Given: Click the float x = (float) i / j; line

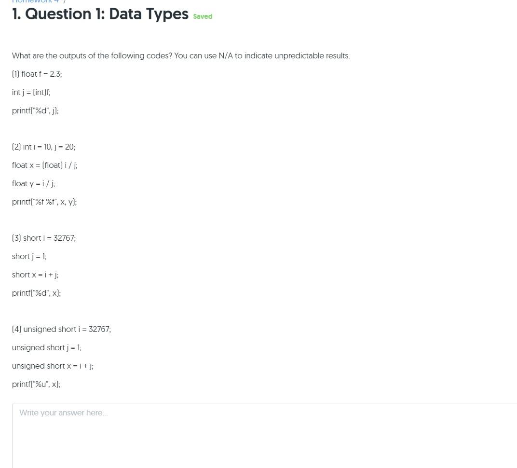Looking at the screenshot, I should click(45, 165).
